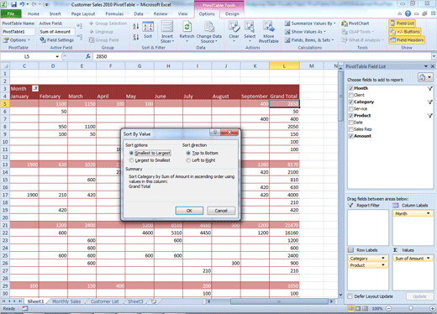Select Top to Bottom sort direction
This screenshot has height=314, width=437.
[188, 153]
